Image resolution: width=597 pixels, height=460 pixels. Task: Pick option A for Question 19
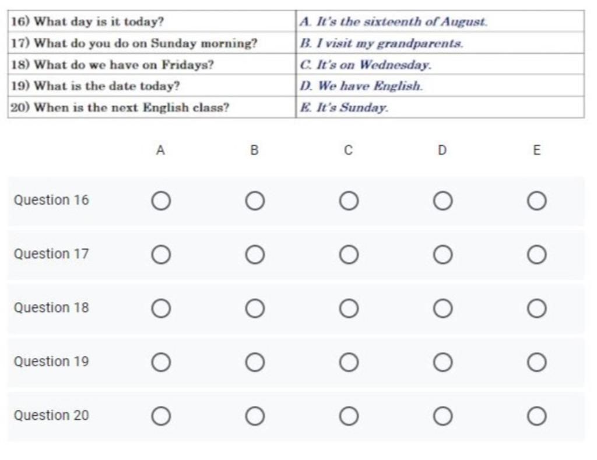(161, 363)
